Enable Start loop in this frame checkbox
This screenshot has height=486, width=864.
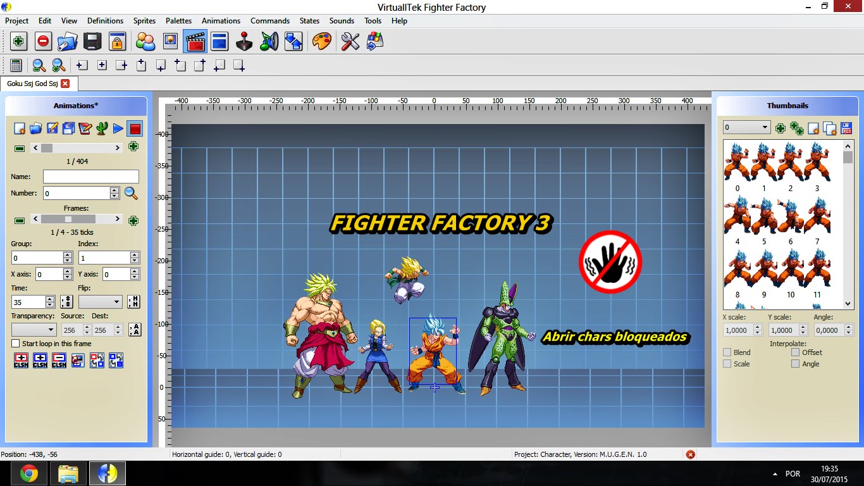[x=16, y=344]
